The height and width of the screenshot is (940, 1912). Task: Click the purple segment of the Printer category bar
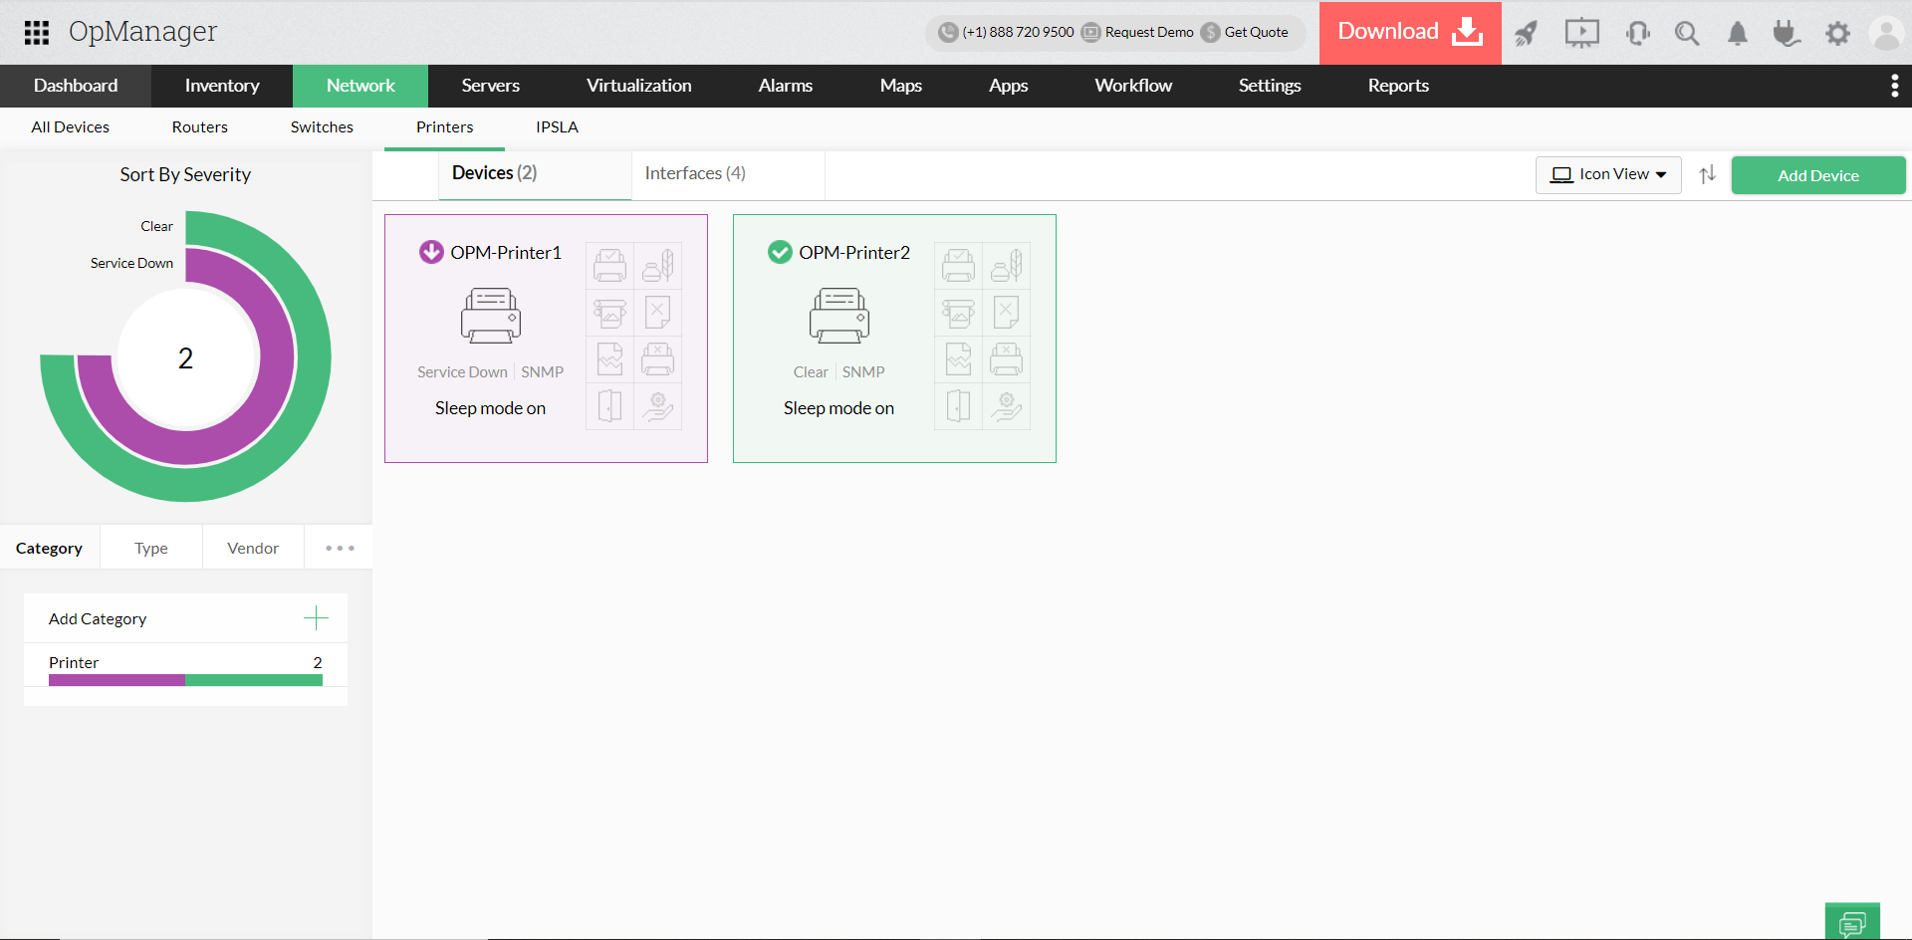(117, 680)
